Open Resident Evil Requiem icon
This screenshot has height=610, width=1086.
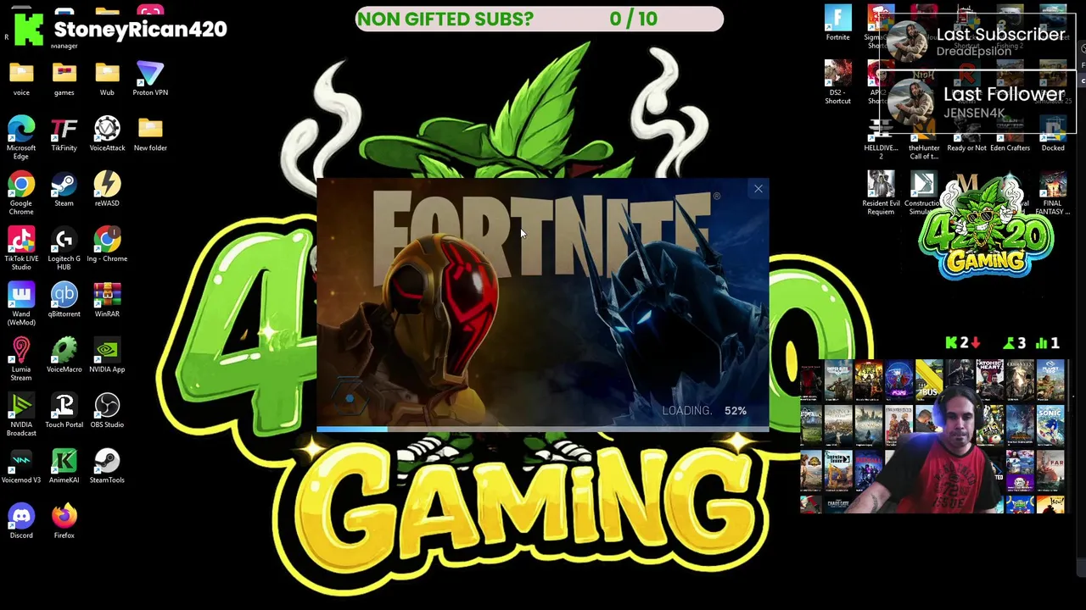point(881,193)
